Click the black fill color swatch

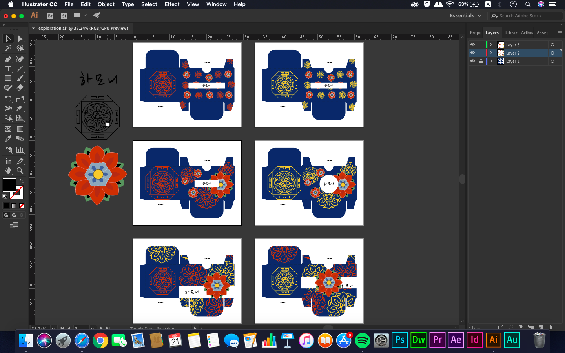(x=9, y=185)
